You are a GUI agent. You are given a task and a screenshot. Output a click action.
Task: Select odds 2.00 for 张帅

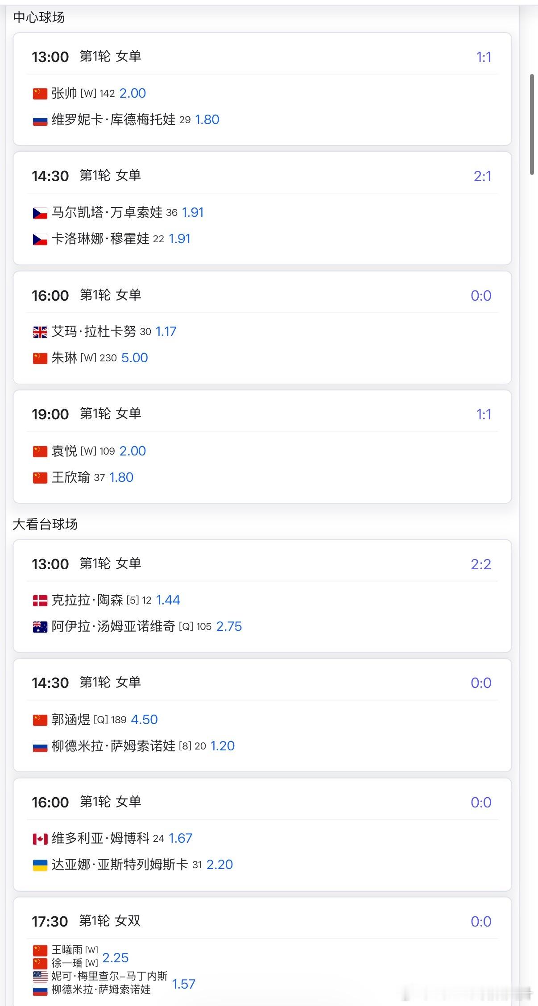[x=132, y=93]
